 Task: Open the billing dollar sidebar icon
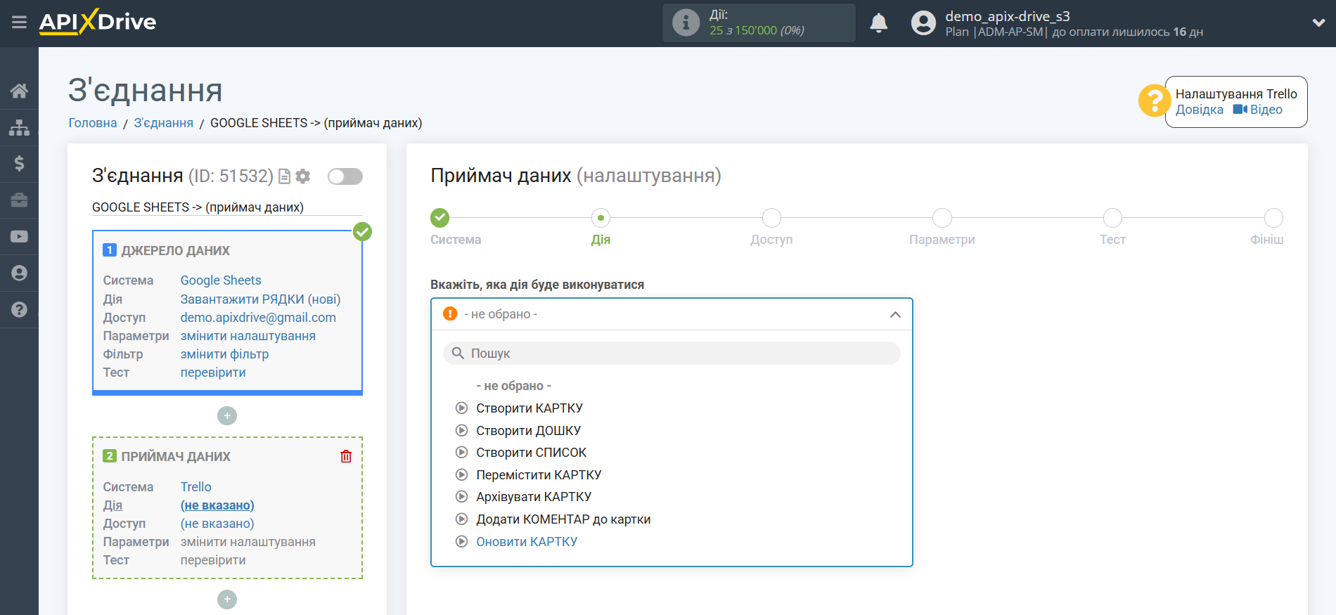[x=19, y=164]
